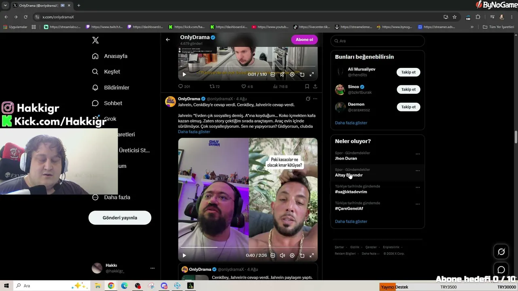
Task: Open Discord from the Windows taskbar
Action: click(x=164, y=286)
